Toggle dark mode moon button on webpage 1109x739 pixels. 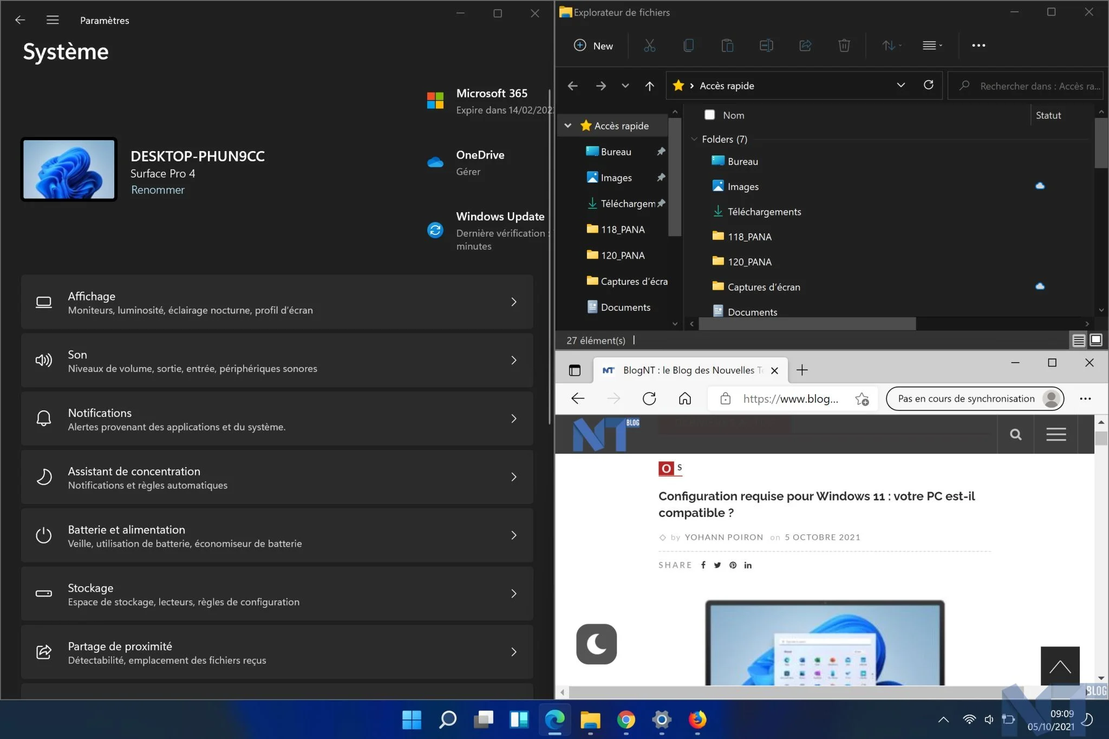coord(596,644)
